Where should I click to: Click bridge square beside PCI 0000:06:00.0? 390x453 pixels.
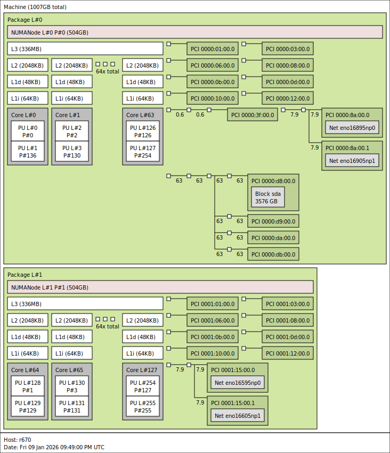(169, 60)
